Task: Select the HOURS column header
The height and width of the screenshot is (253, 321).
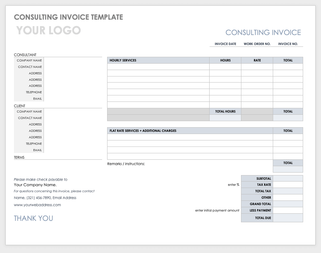Action: coord(225,60)
